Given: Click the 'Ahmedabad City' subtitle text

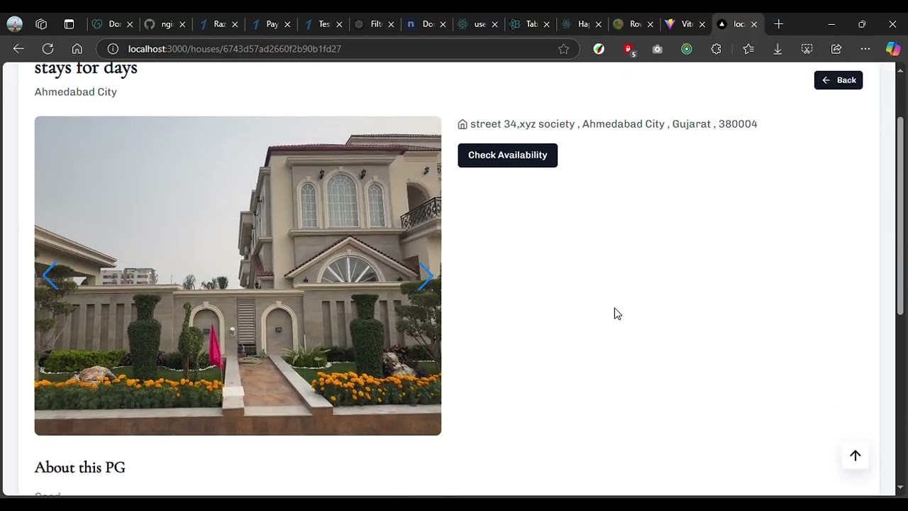Looking at the screenshot, I should pyautogui.click(x=76, y=92).
